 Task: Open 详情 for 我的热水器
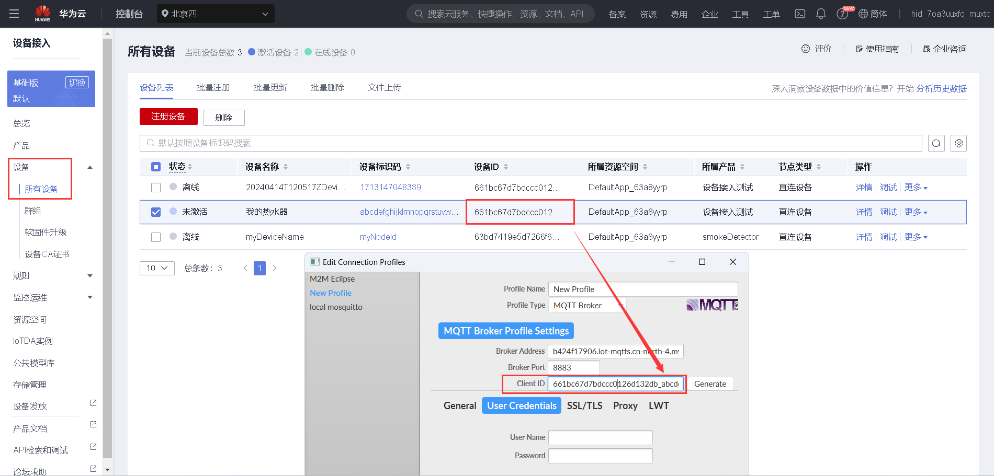[x=864, y=212]
